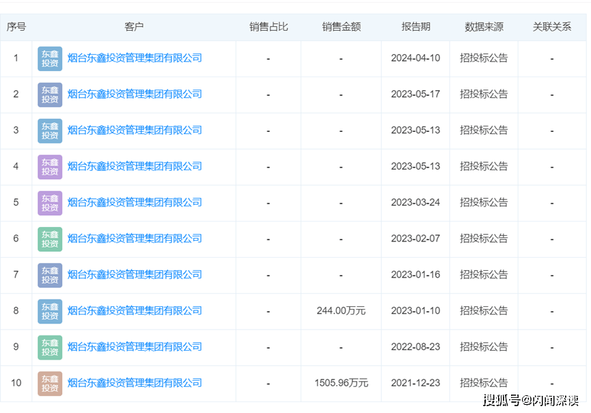Image resolution: width=591 pixels, height=413 pixels.
Task: Open 烟台东鑫投资管理集团有限公司 link dated 2024-04-10
Action: click(x=135, y=58)
